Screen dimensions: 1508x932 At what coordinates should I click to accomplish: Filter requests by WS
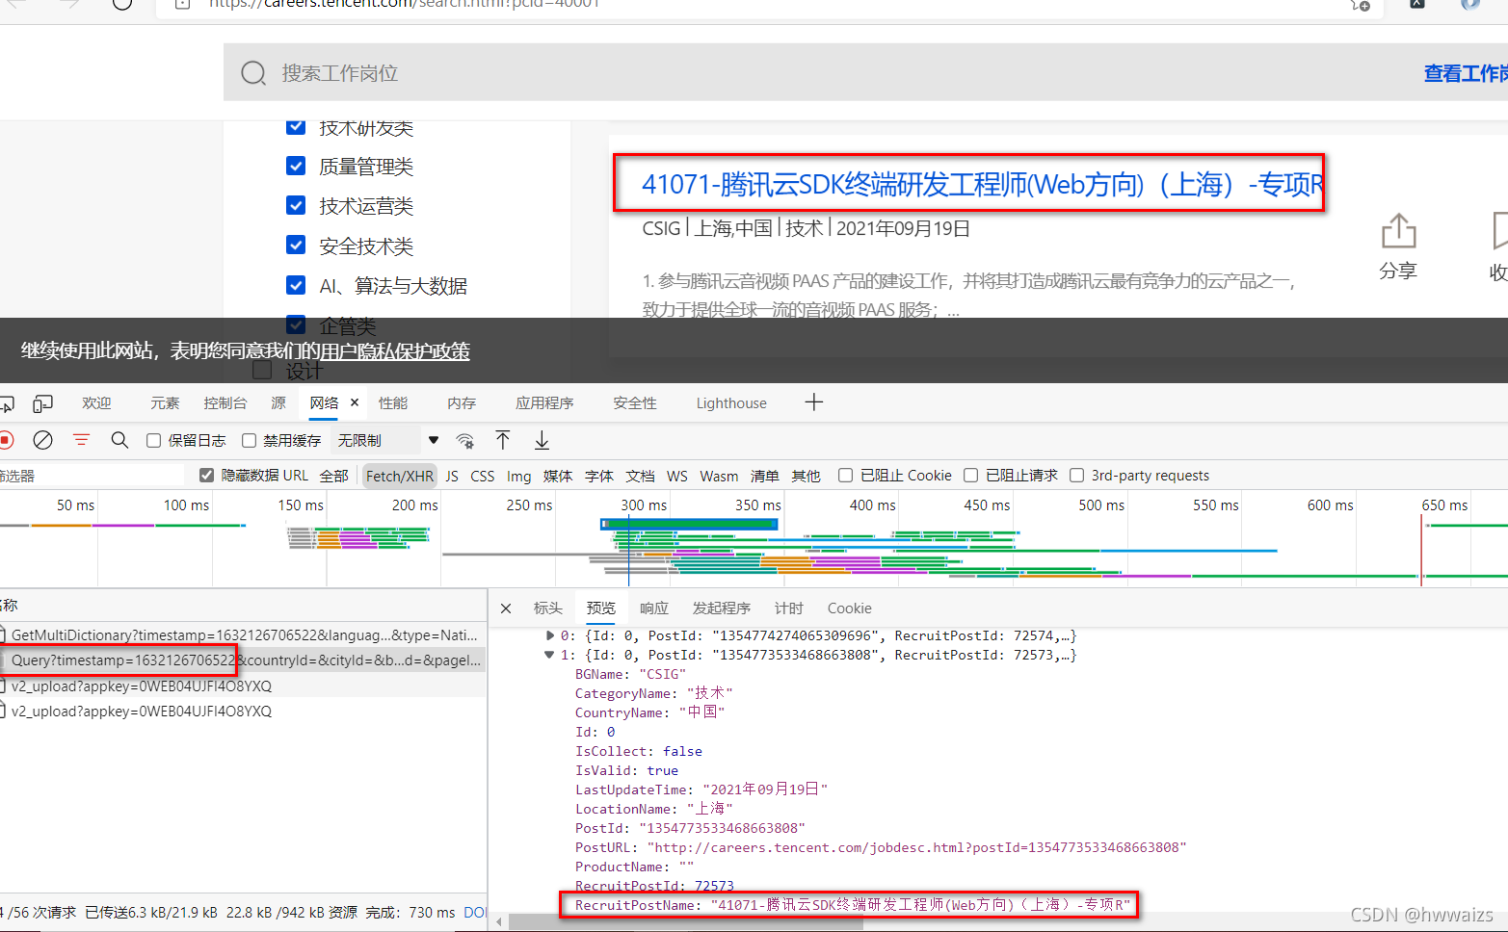pos(677,476)
